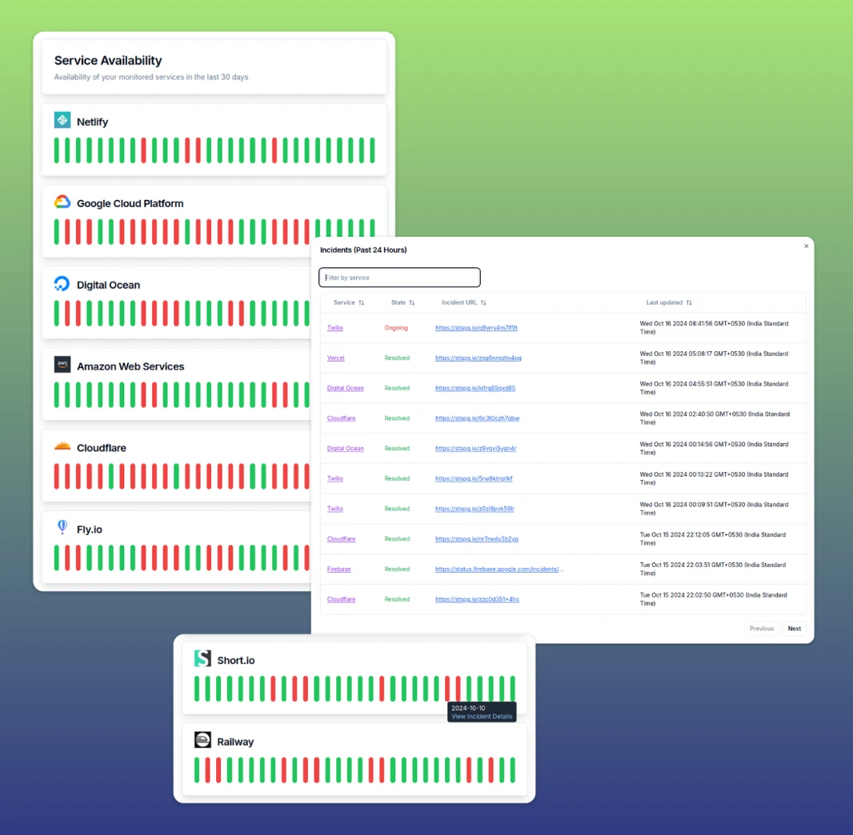853x835 pixels.
Task: Open incident URL stspg.io/z9vqvj5ygn4r
Action: click(475, 449)
